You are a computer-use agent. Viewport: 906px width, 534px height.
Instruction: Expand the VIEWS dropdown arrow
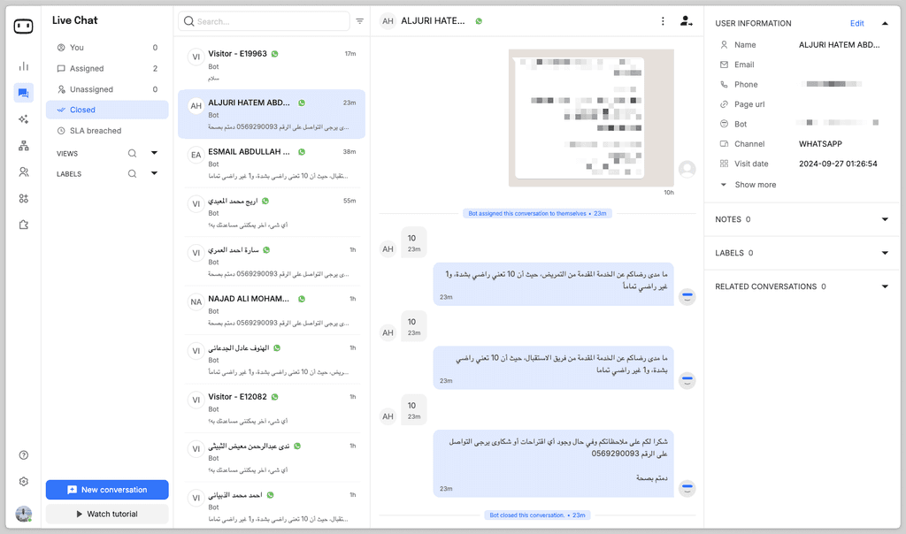tap(154, 152)
